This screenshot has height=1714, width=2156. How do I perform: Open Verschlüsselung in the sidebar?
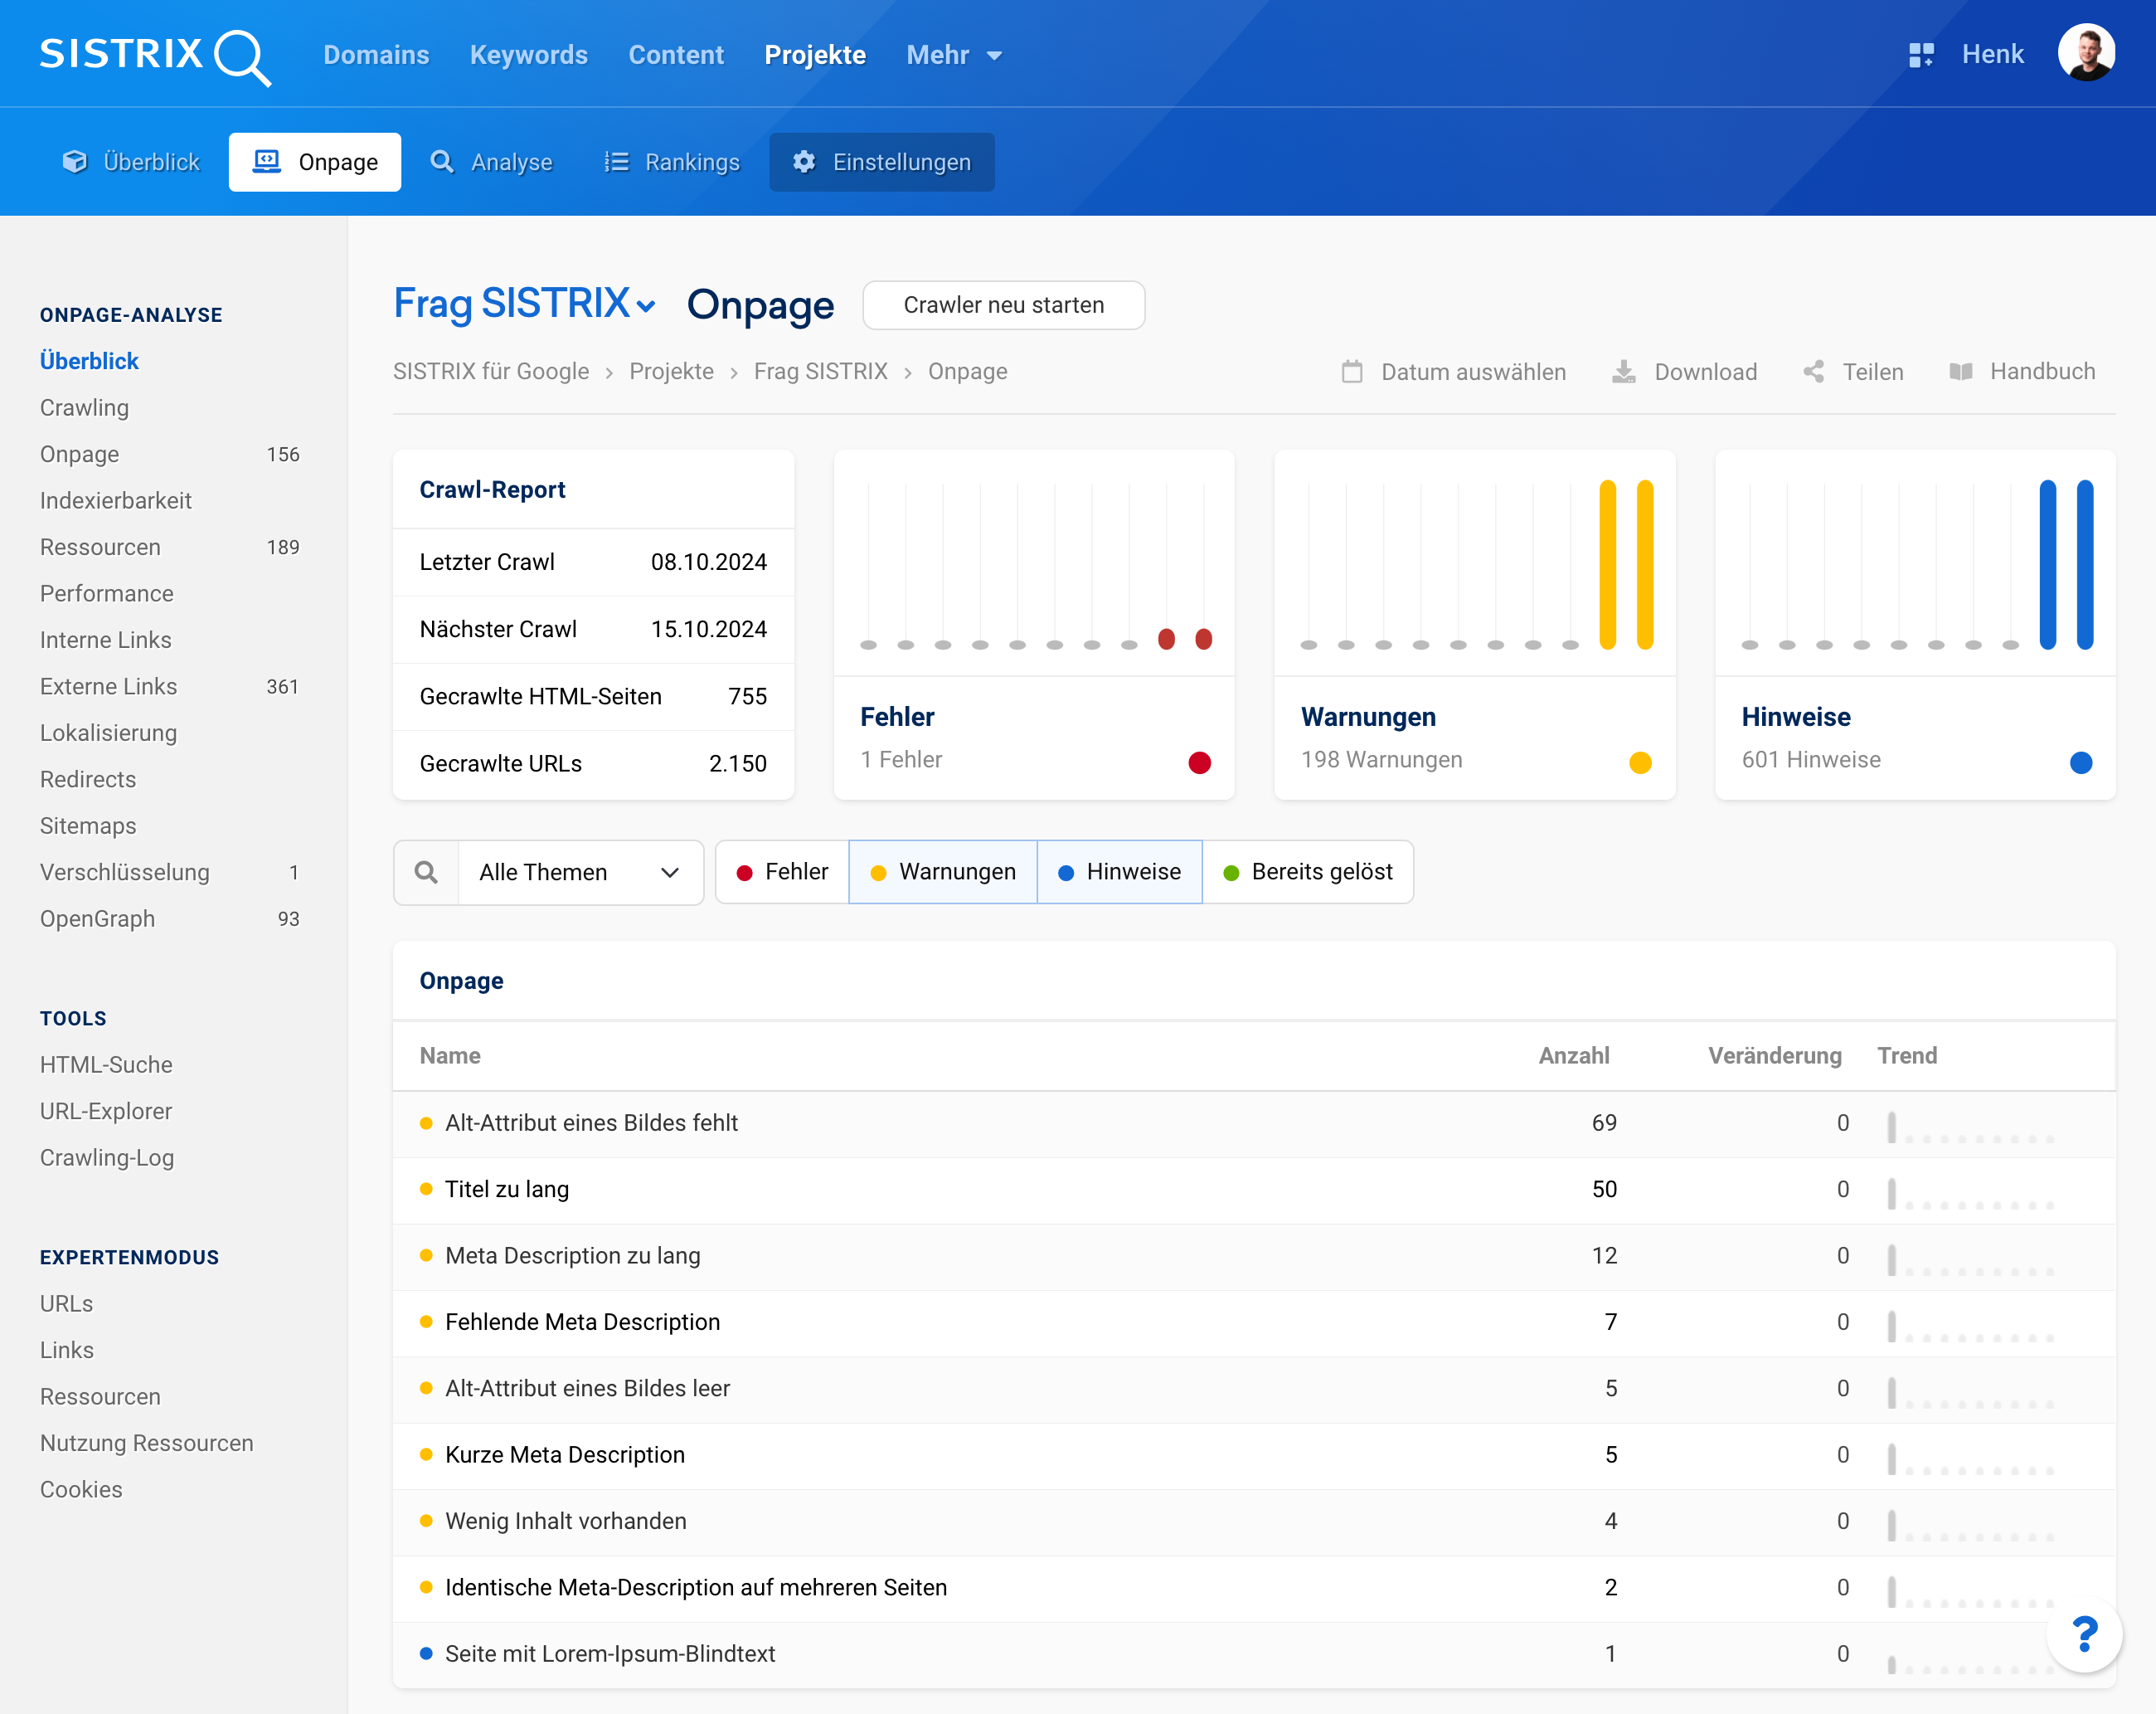[125, 873]
